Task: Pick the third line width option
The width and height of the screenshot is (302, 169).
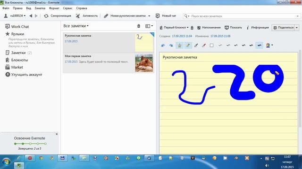Action: click(236, 46)
